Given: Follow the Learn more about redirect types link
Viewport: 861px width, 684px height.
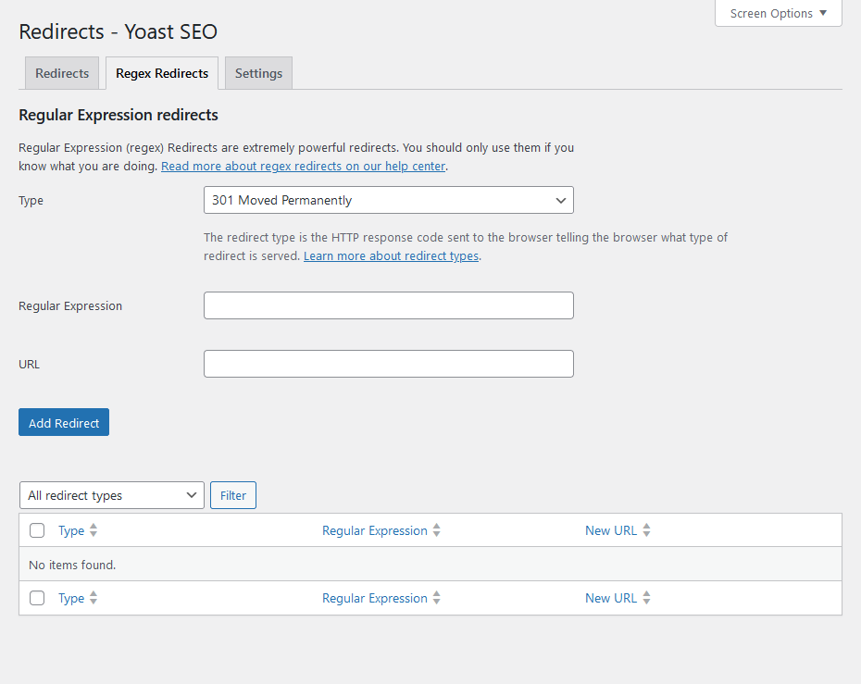Looking at the screenshot, I should coord(391,255).
